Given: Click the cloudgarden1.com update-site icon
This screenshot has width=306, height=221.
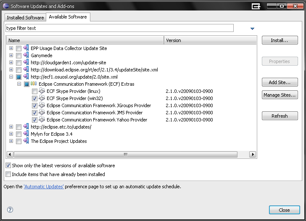Looking at the screenshot, I should tap(26, 63).
